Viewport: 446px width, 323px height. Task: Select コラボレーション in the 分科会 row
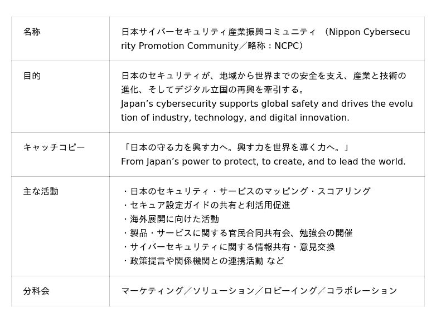click(362, 291)
